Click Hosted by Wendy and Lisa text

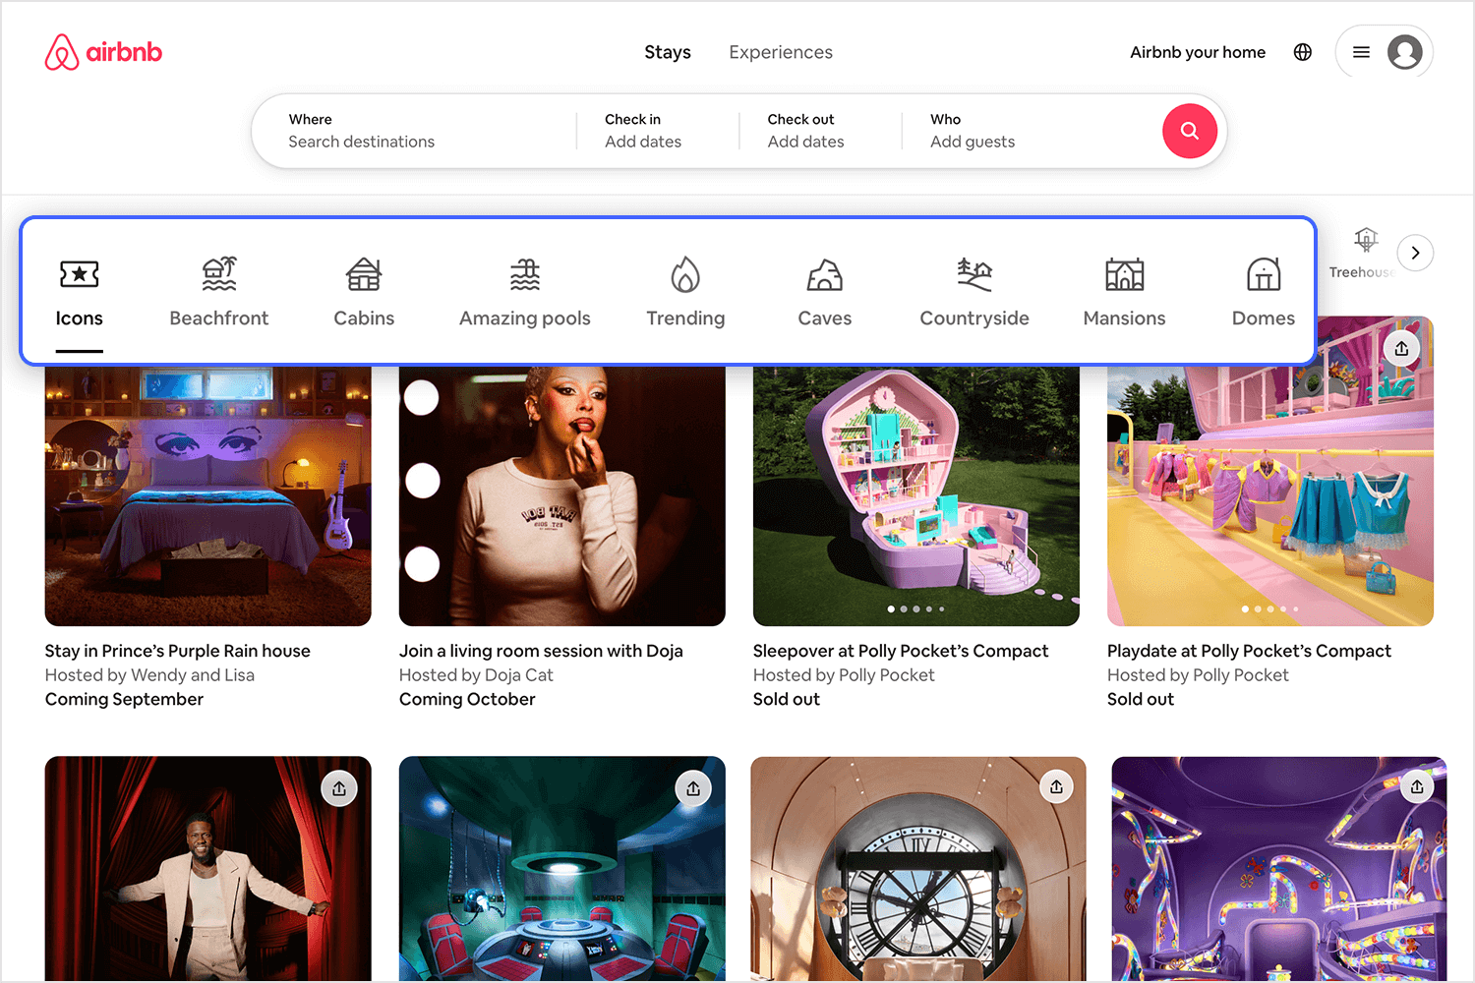coord(149,675)
